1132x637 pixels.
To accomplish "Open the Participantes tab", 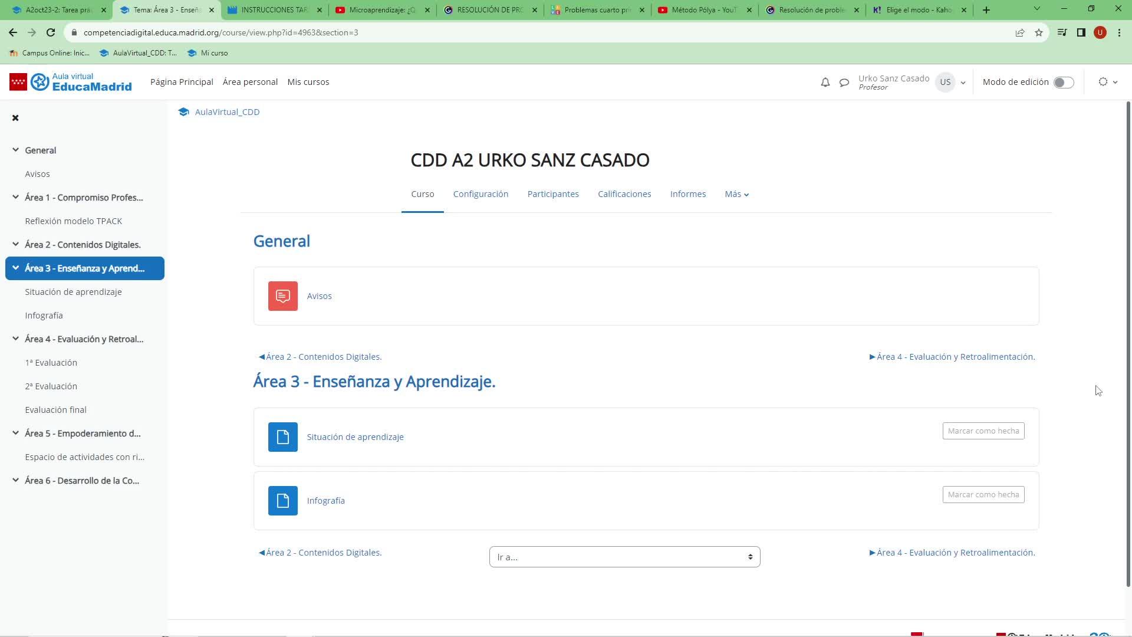I will (x=552, y=194).
